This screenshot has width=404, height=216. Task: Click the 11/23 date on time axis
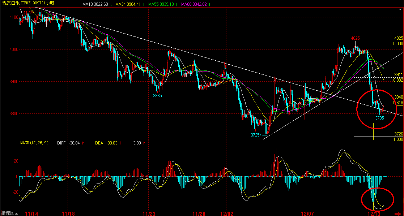click(x=149, y=213)
